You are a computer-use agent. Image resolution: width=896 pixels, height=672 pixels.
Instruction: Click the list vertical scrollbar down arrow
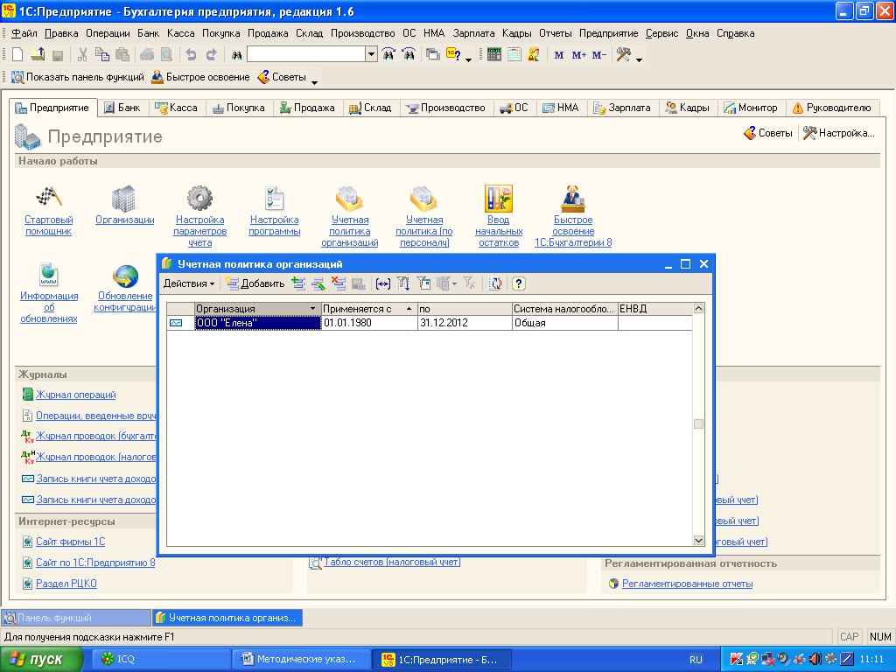pyautogui.click(x=698, y=540)
